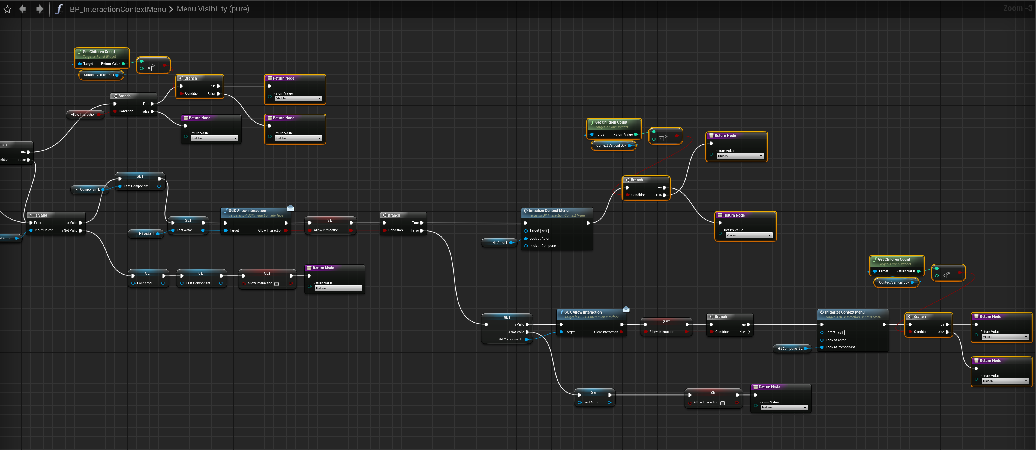Click the Return Node icon next to Last Component SET chain
Viewport: 1036px width, 450px height.
[309, 268]
